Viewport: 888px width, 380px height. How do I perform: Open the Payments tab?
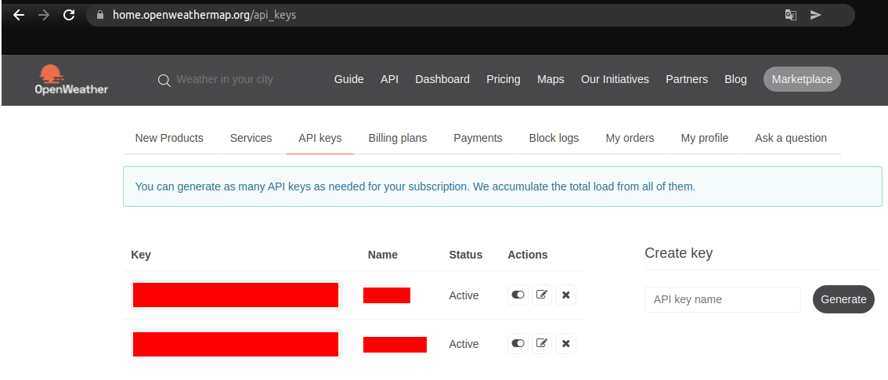478,138
